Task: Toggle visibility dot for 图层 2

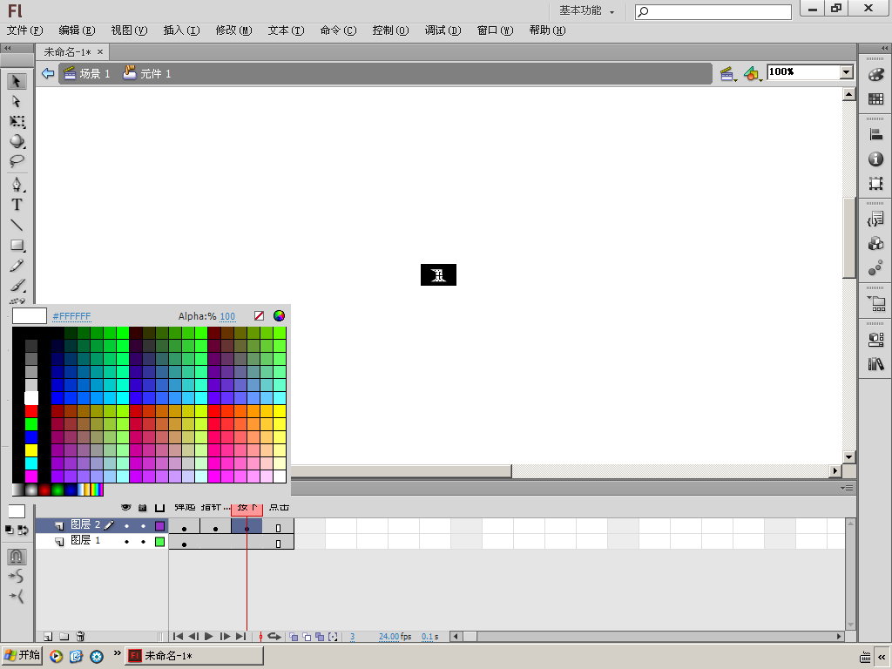Action: click(126, 526)
